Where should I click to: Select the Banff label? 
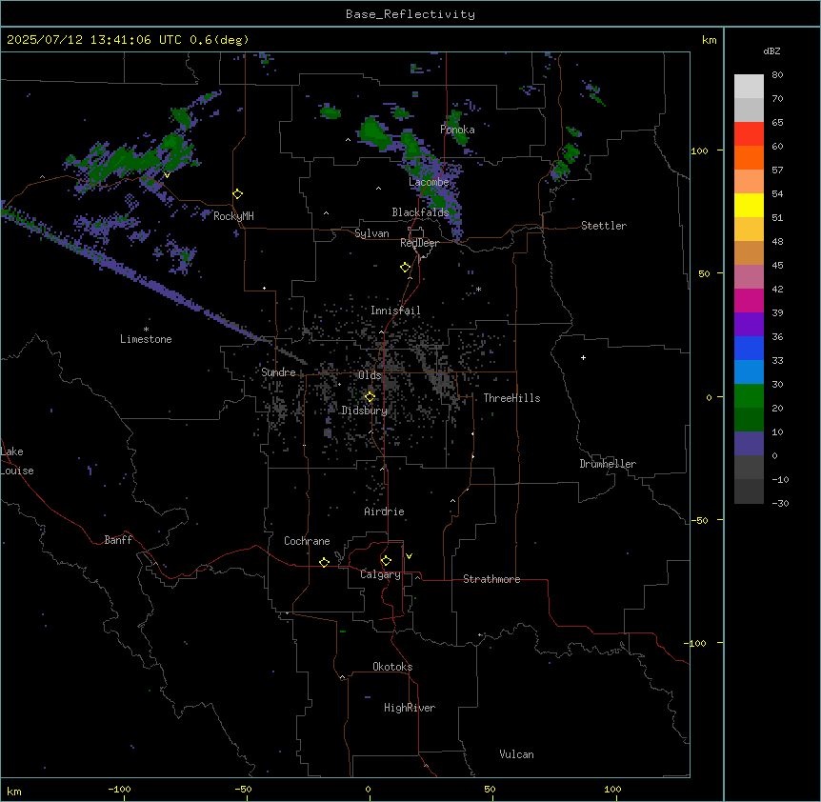coord(118,540)
